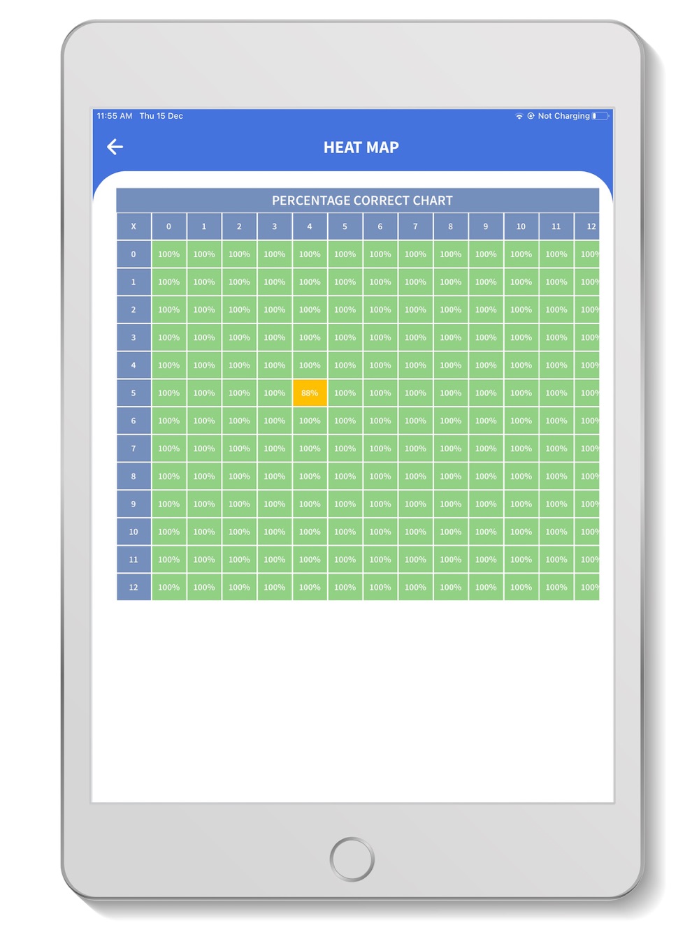The height and width of the screenshot is (932, 699).
Task: Tap the 11:55 AM clock
Action: pyautogui.click(x=115, y=116)
